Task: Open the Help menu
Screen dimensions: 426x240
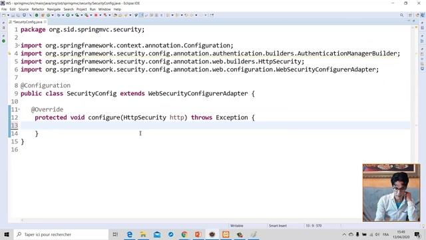Action: pyautogui.click(x=117, y=9)
